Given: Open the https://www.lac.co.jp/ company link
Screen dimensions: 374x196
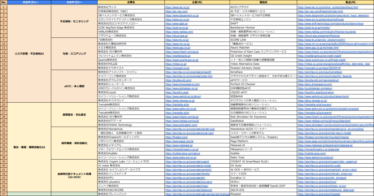Looking at the screenshot, I should tap(177, 7).
